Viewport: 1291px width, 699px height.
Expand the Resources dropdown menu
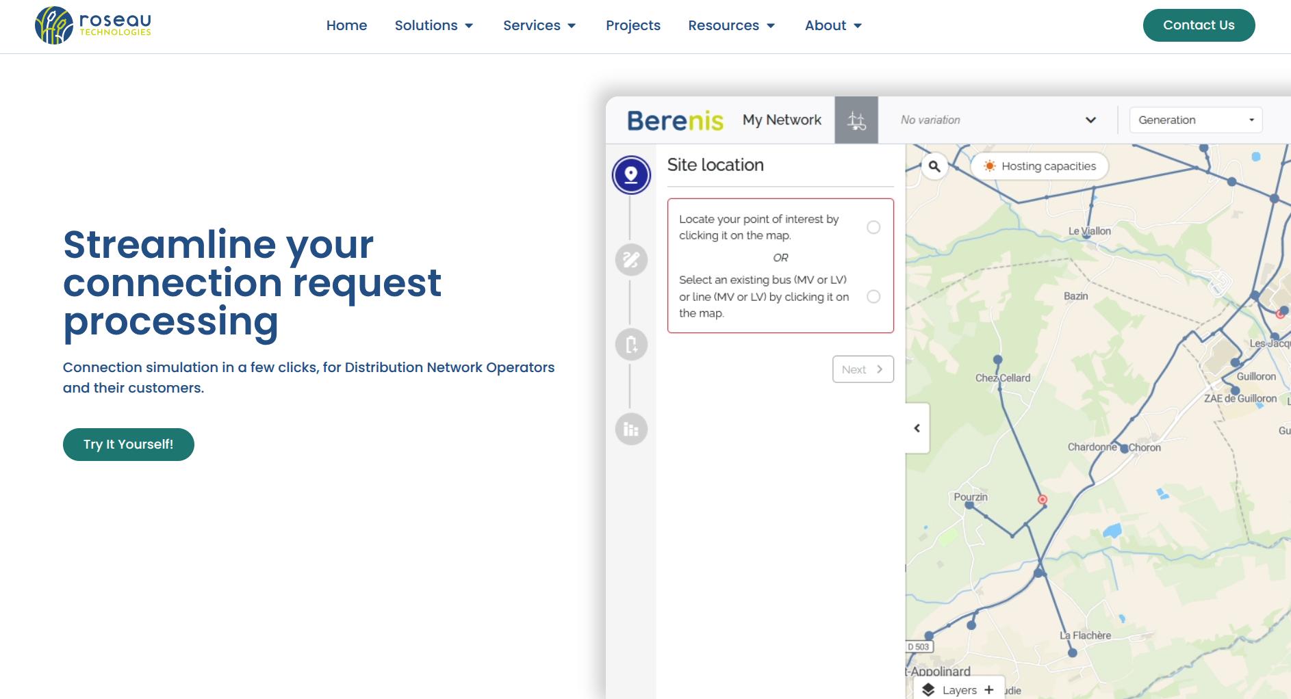[x=732, y=25]
